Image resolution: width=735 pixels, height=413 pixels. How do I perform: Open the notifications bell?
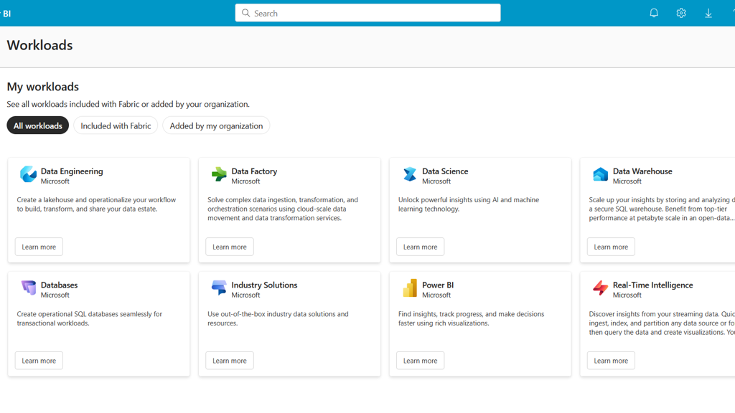point(654,13)
